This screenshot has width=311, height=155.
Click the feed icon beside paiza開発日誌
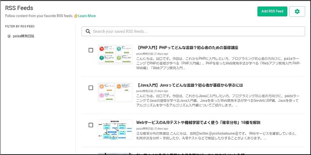9,36
